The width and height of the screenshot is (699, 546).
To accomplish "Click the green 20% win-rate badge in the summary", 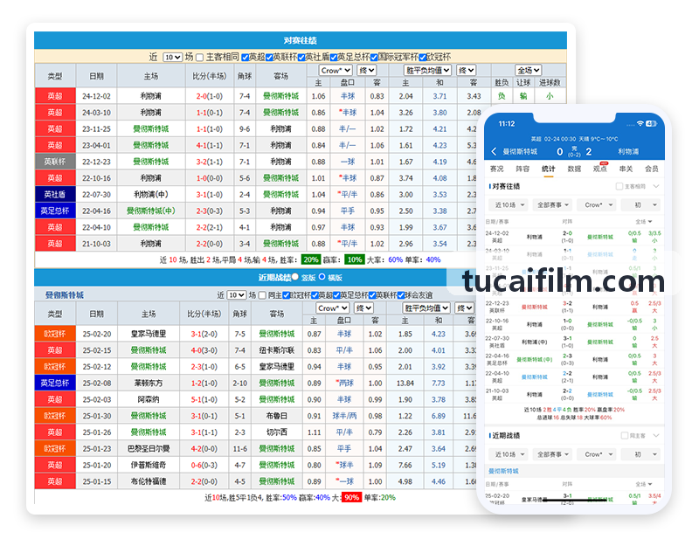I will pos(311,259).
